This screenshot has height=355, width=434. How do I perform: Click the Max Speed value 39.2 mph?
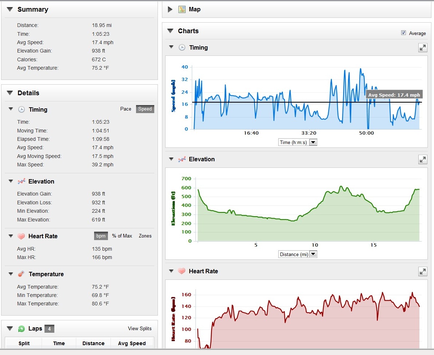[x=103, y=165]
